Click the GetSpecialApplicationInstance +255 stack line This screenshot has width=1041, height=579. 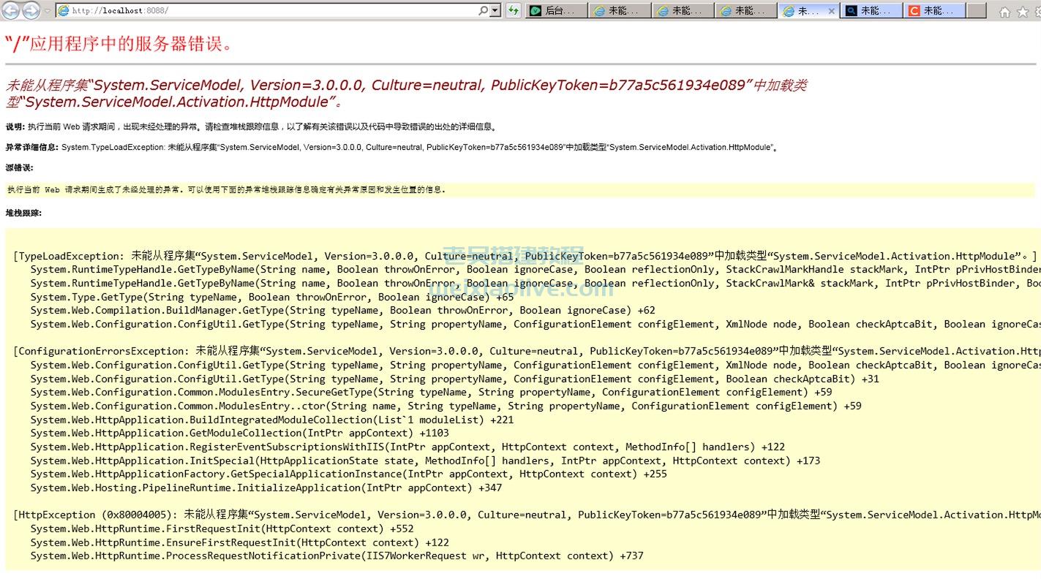(x=348, y=474)
